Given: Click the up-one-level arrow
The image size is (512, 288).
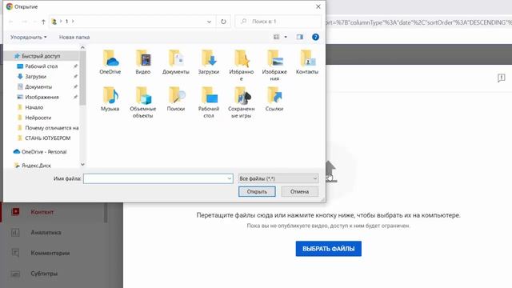Looking at the screenshot, I should pyautogui.click(x=43, y=22).
